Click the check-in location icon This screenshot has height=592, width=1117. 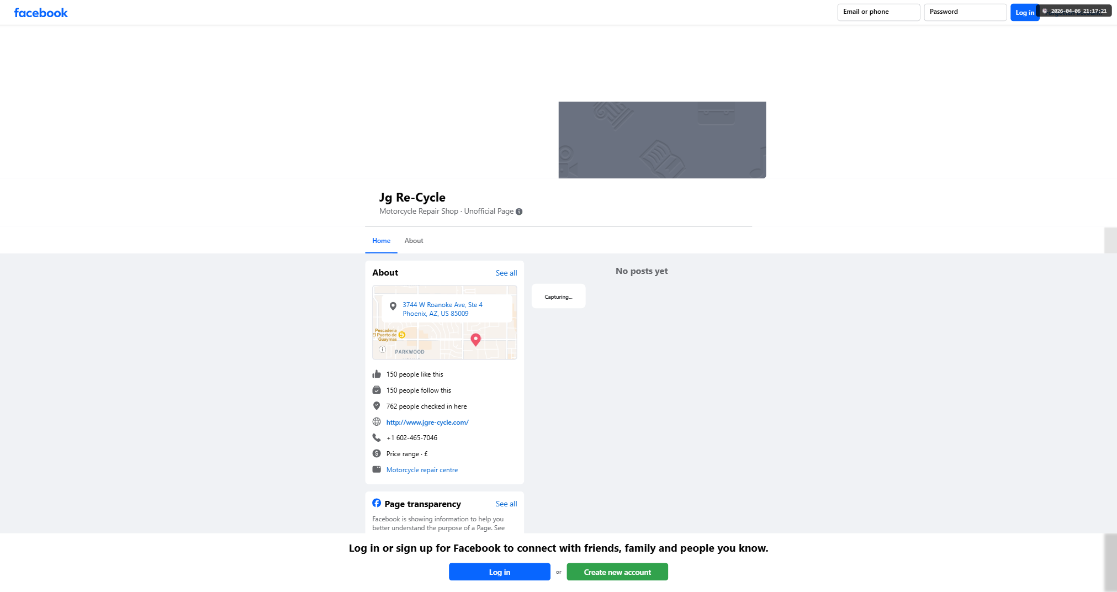[x=377, y=406]
